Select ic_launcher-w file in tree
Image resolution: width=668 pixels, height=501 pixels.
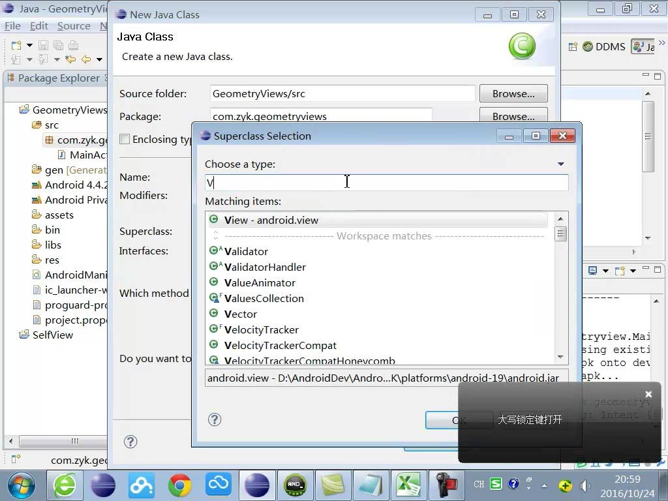pyautogui.click(x=70, y=290)
